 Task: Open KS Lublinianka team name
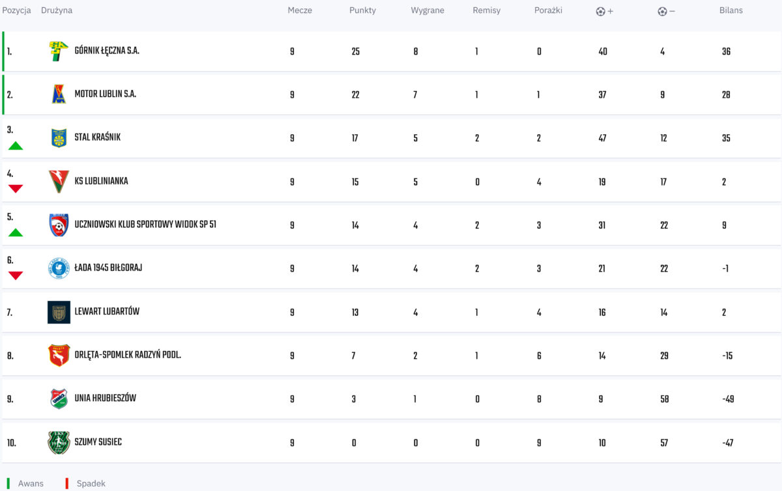click(101, 181)
